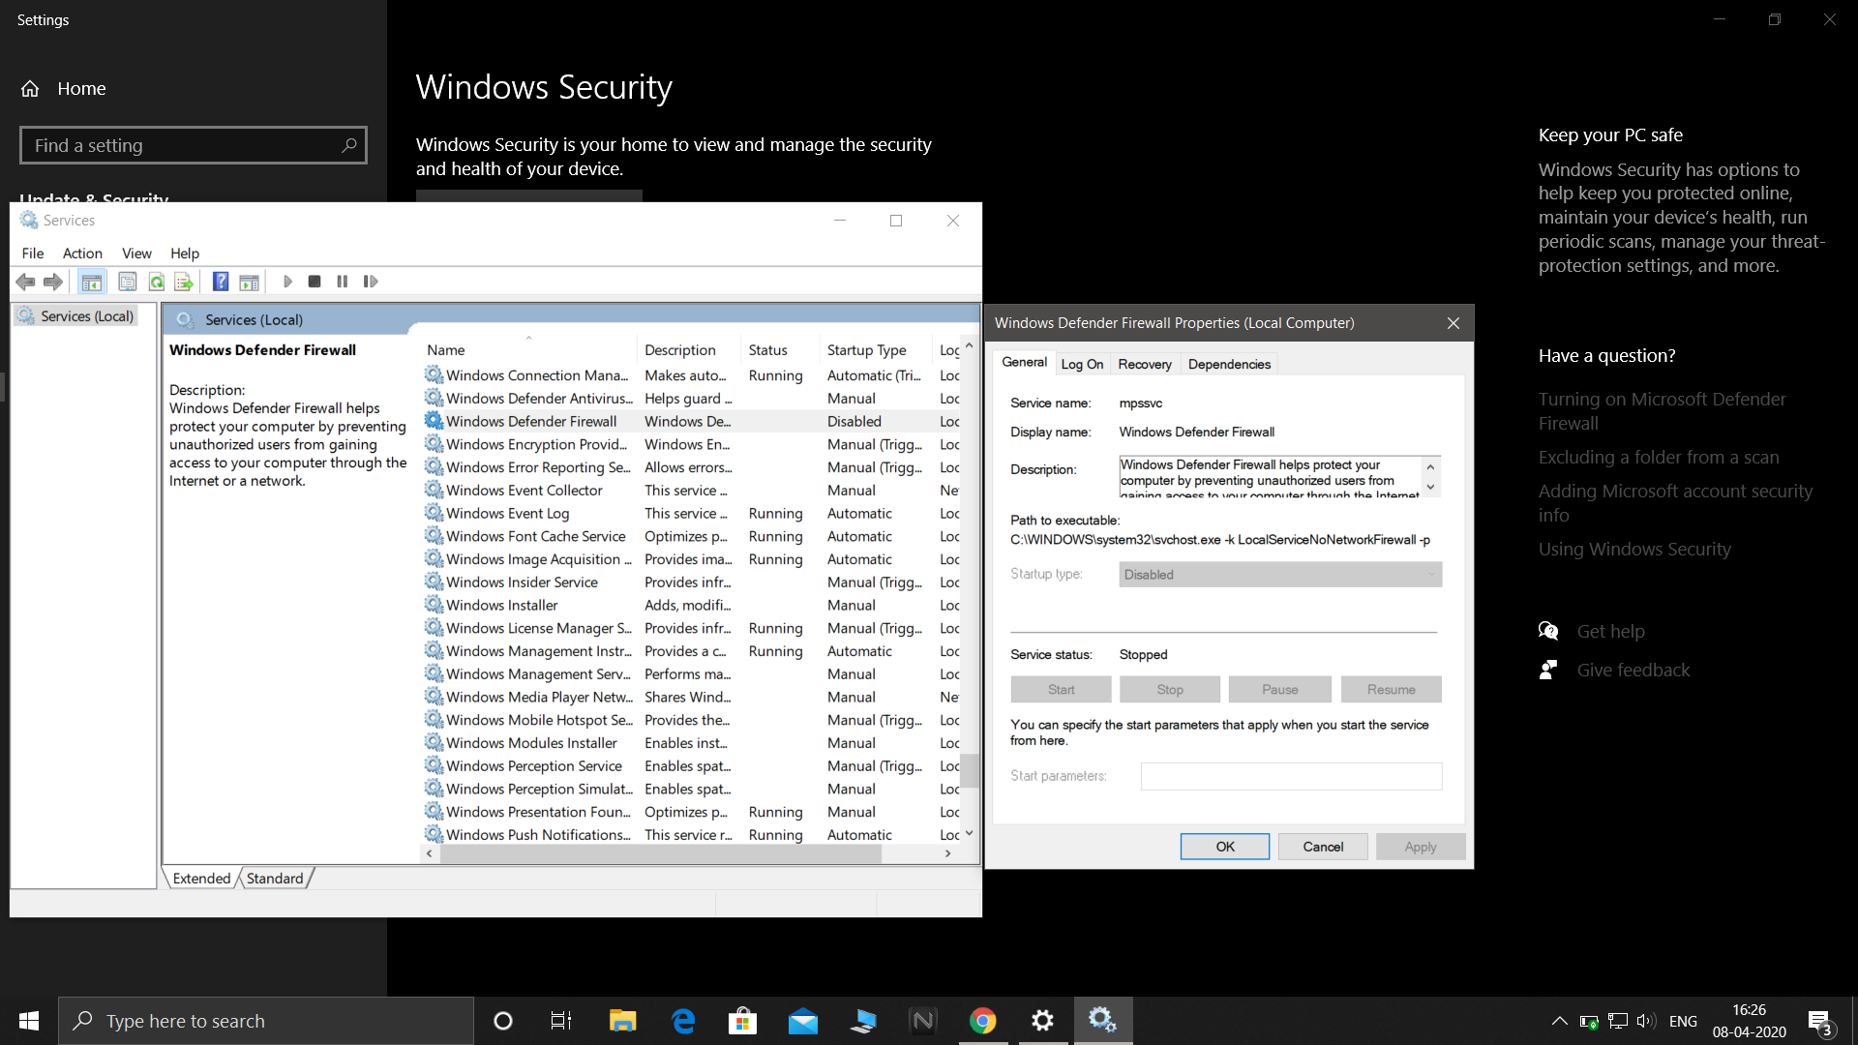Open Mail app from taskbar
Viewport: 1858px width, 1045px height.
point(803,1021)
